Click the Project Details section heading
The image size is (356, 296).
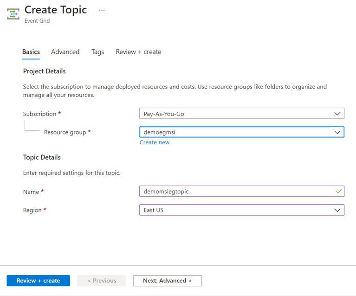click(x=45, y=71)
